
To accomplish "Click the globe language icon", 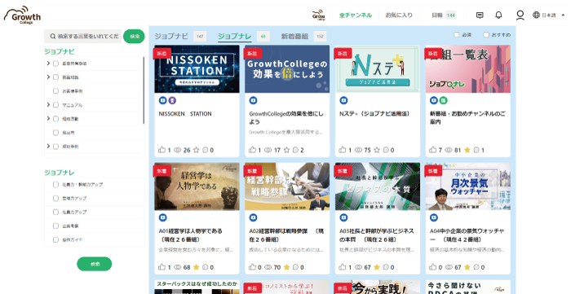I will pyautogui.click(x=536, y=15).
